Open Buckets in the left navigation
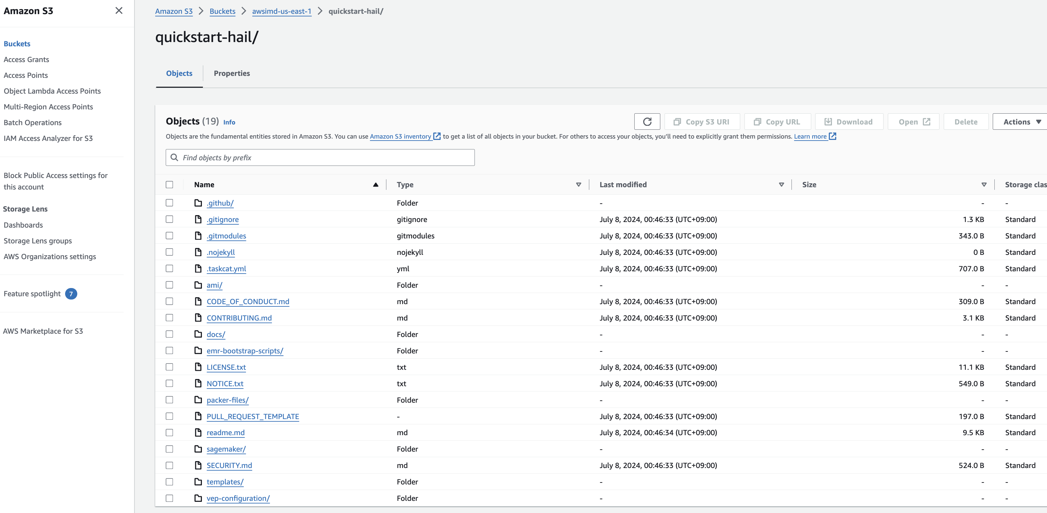Image resolution: width=1047 pixels, height=513 pixels. (17, 44)
